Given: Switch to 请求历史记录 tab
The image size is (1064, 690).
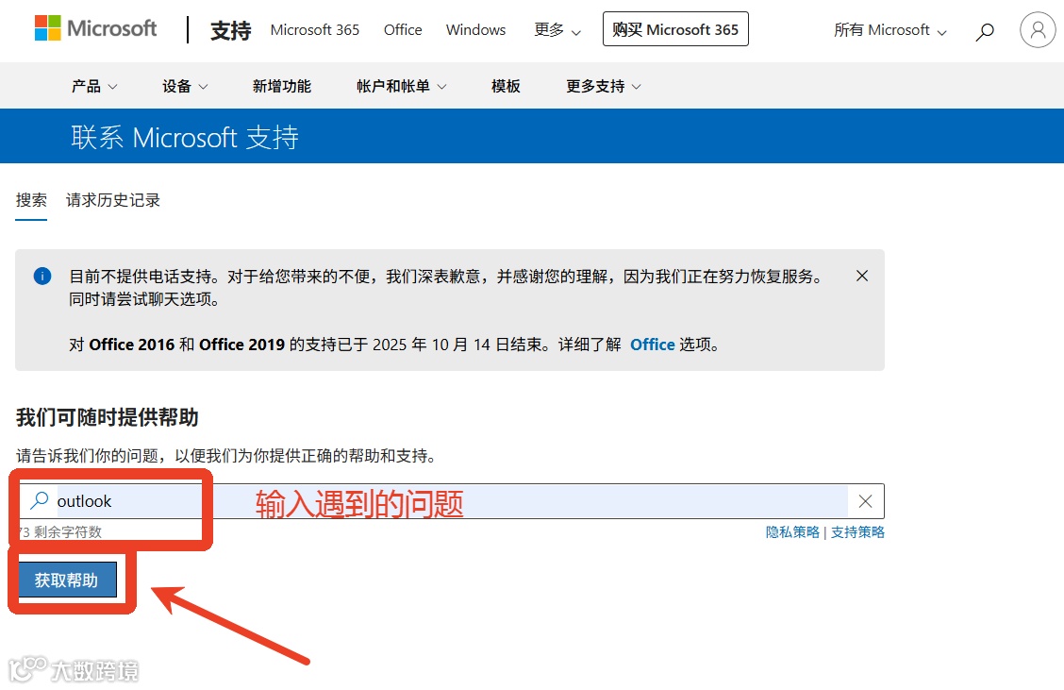Looking at the screenshot, I should tap(112, 200).
